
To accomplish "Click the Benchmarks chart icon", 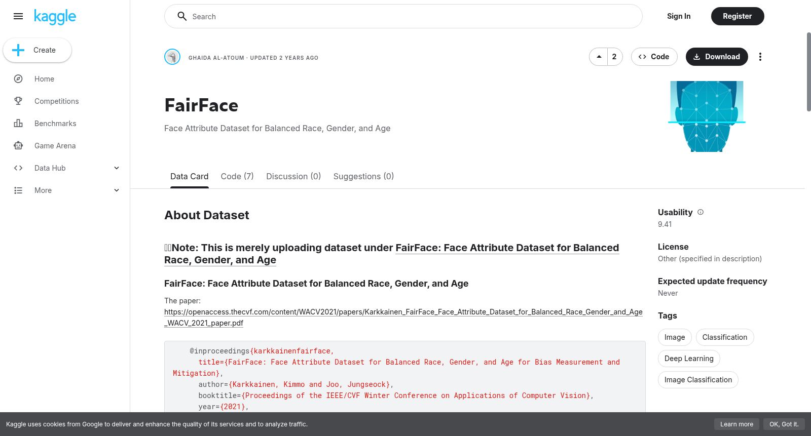I will pos(18,124).
